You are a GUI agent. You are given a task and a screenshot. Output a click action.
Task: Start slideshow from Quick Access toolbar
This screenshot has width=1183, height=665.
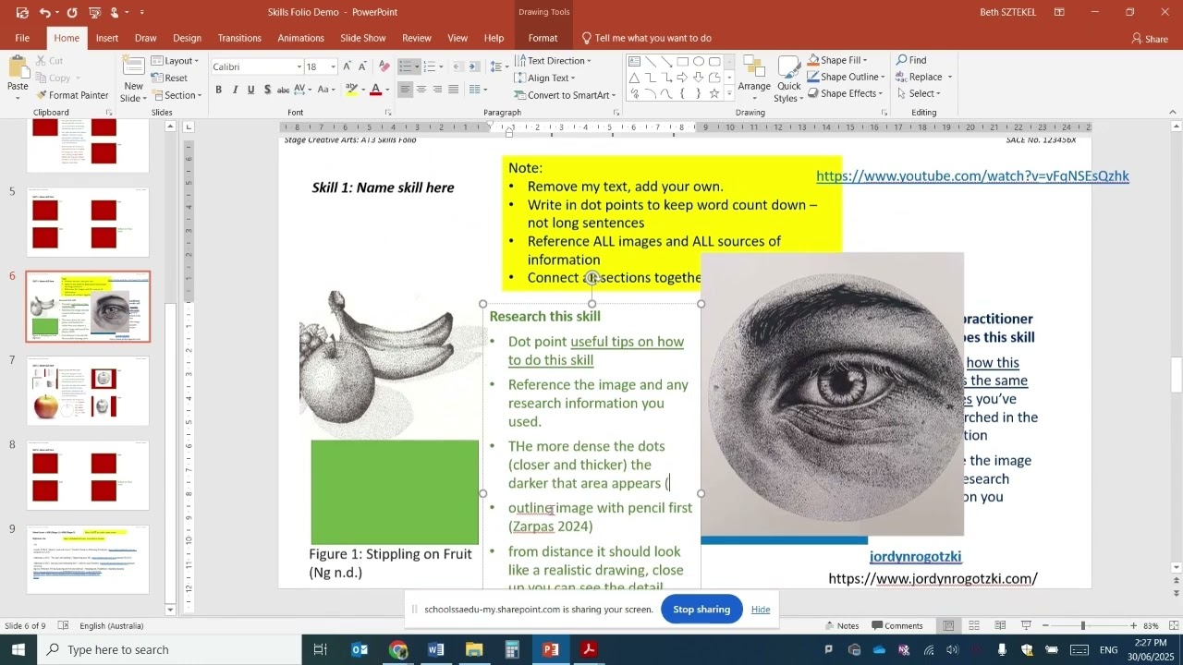(x=94, y=12)
